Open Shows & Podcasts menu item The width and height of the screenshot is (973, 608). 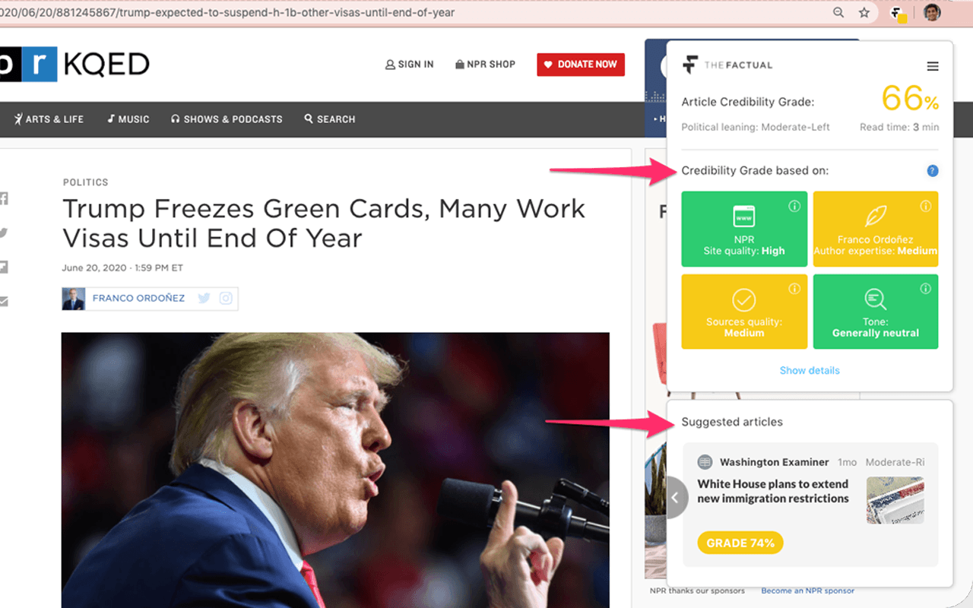click(227, 119)
